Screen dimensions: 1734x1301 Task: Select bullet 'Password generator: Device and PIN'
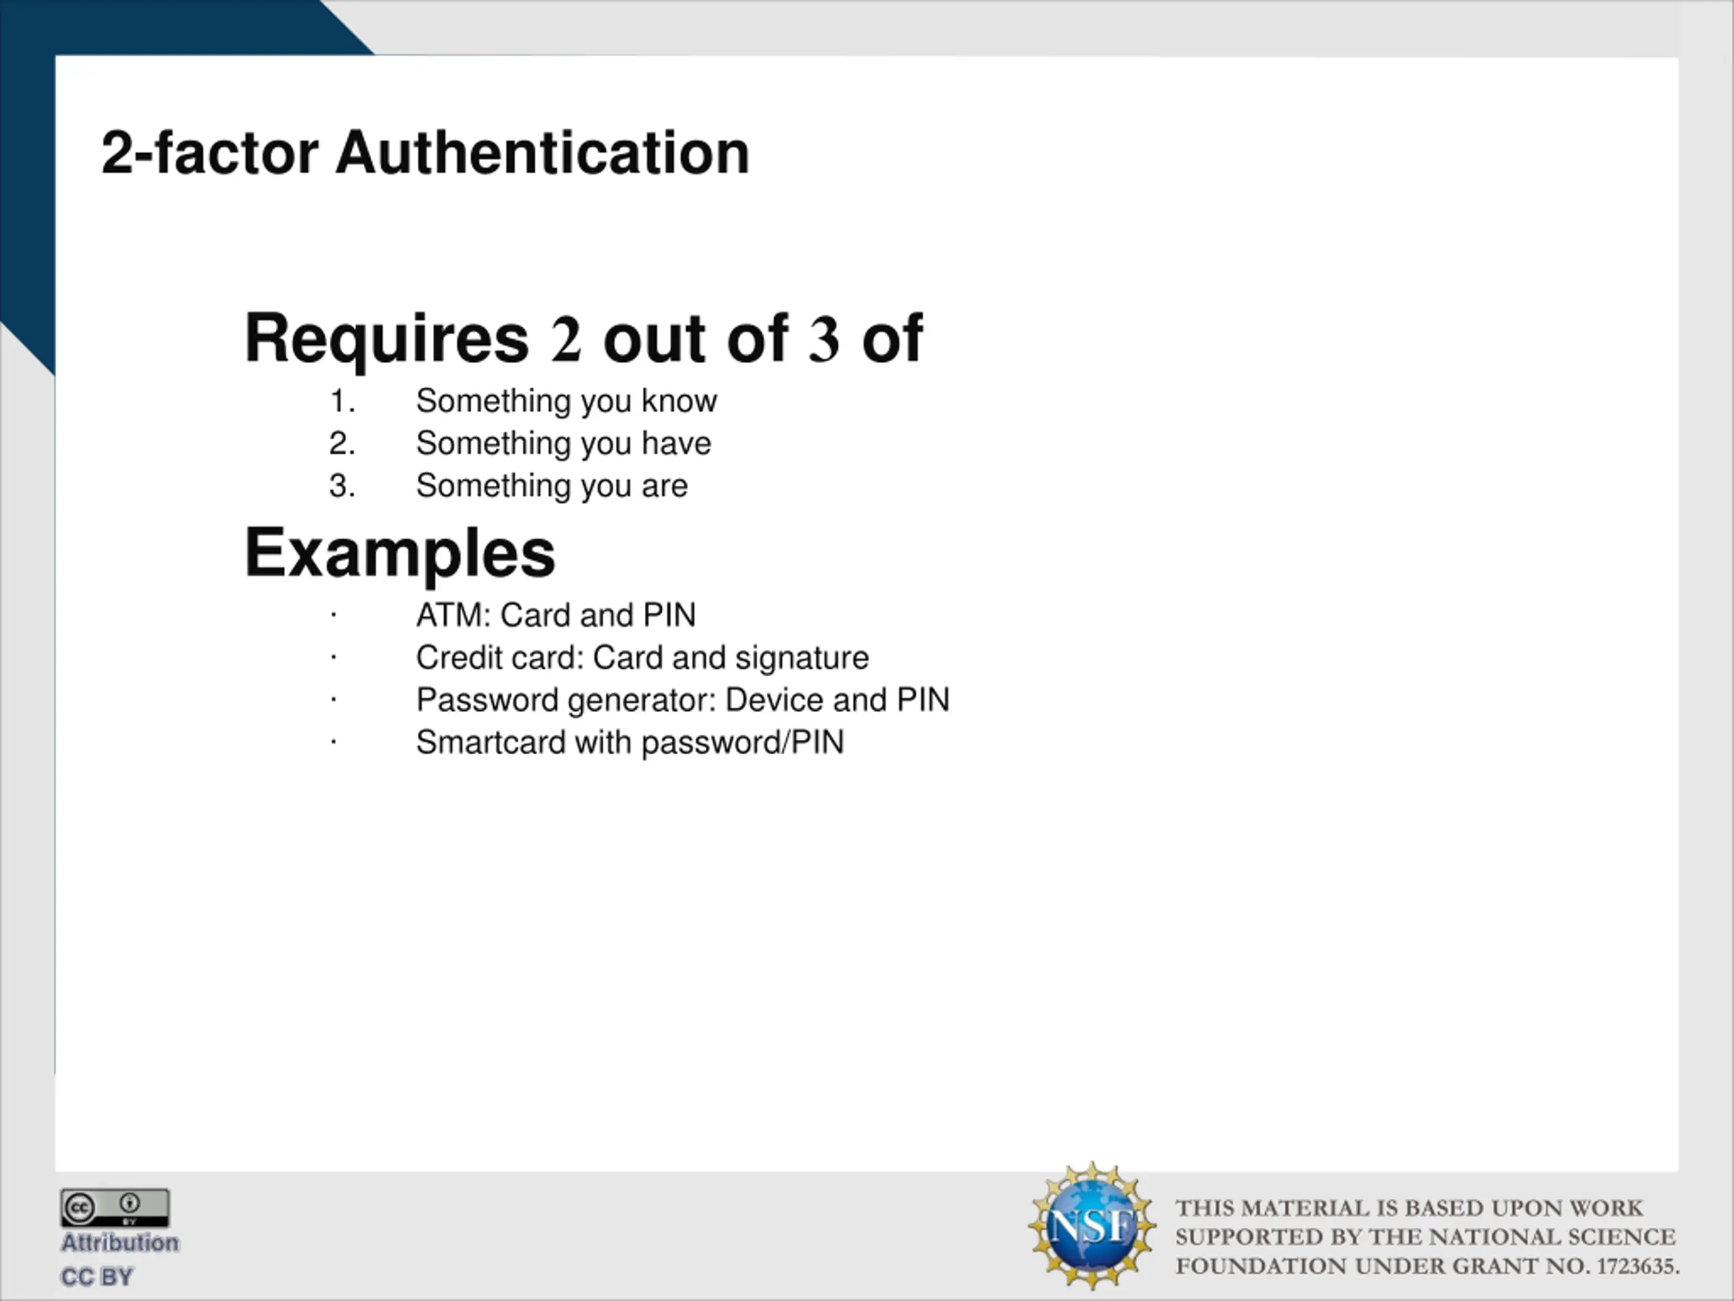[682, 700]
